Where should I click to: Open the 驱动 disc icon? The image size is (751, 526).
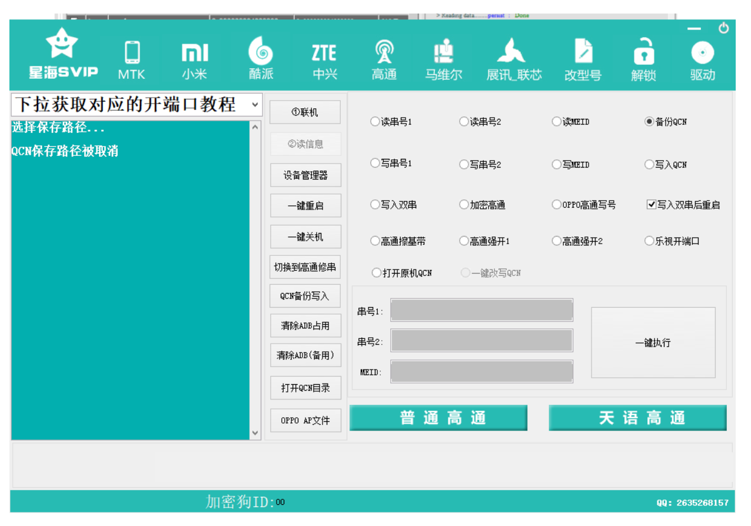coord(702,59)
